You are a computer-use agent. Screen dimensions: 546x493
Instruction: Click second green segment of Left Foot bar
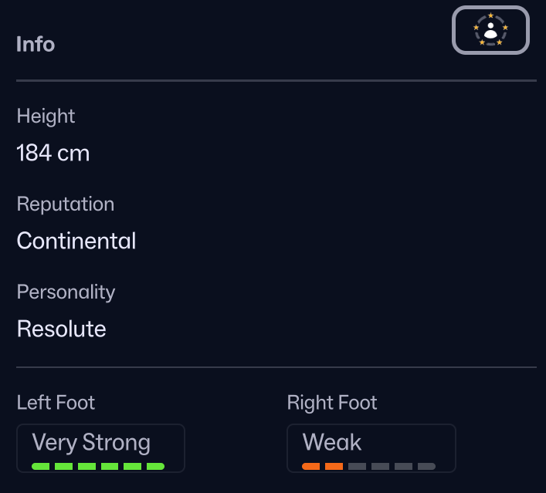click(63, 467)
